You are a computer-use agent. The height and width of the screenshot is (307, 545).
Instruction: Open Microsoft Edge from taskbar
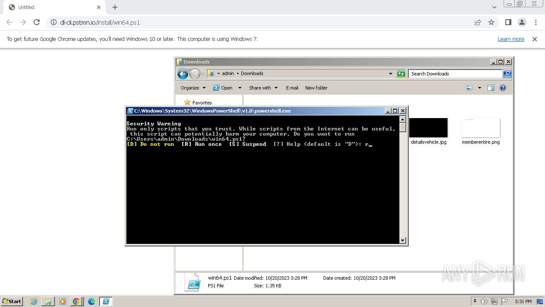pyautogui.click(x=92, y=301)
